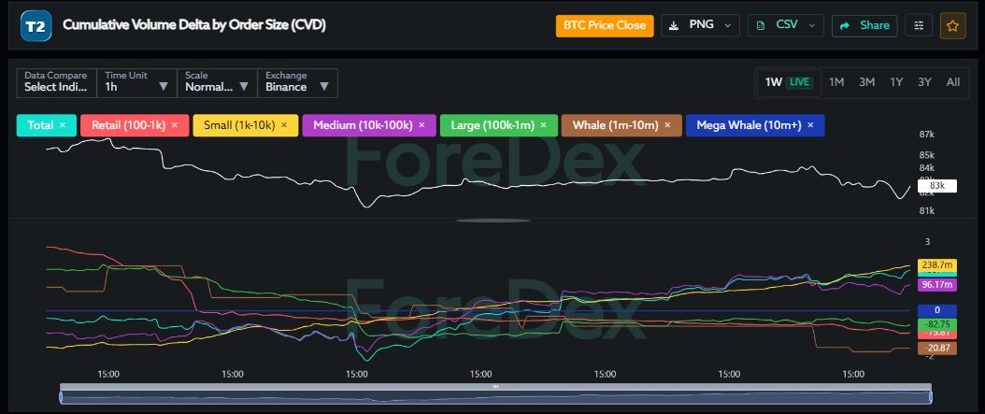Viewport: 985px width, 414px height.
Task: Toggle the BTC Price Close overlay
Action: pos(605,26)
